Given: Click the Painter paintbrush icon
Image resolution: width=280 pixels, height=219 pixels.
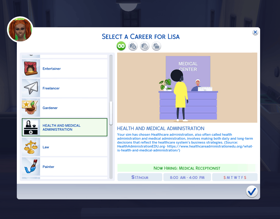Looking at the screenshot, I should click(x=31, y=167).
